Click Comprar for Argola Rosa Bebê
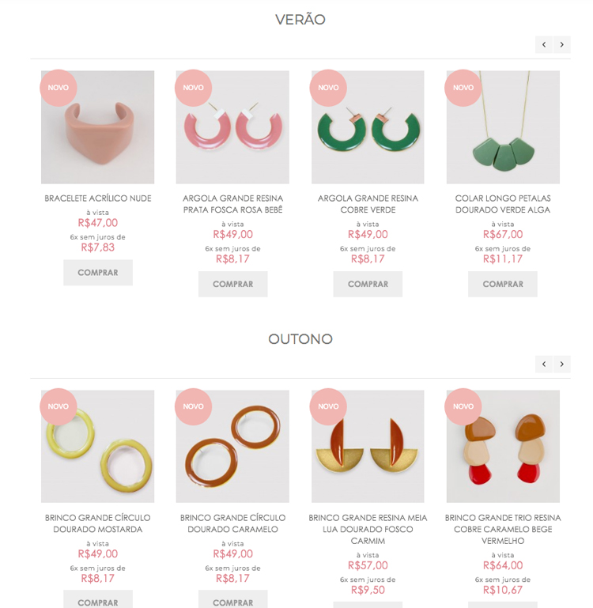Image resolution: width=593 pixels, height=608 pixels. (232, 284)
